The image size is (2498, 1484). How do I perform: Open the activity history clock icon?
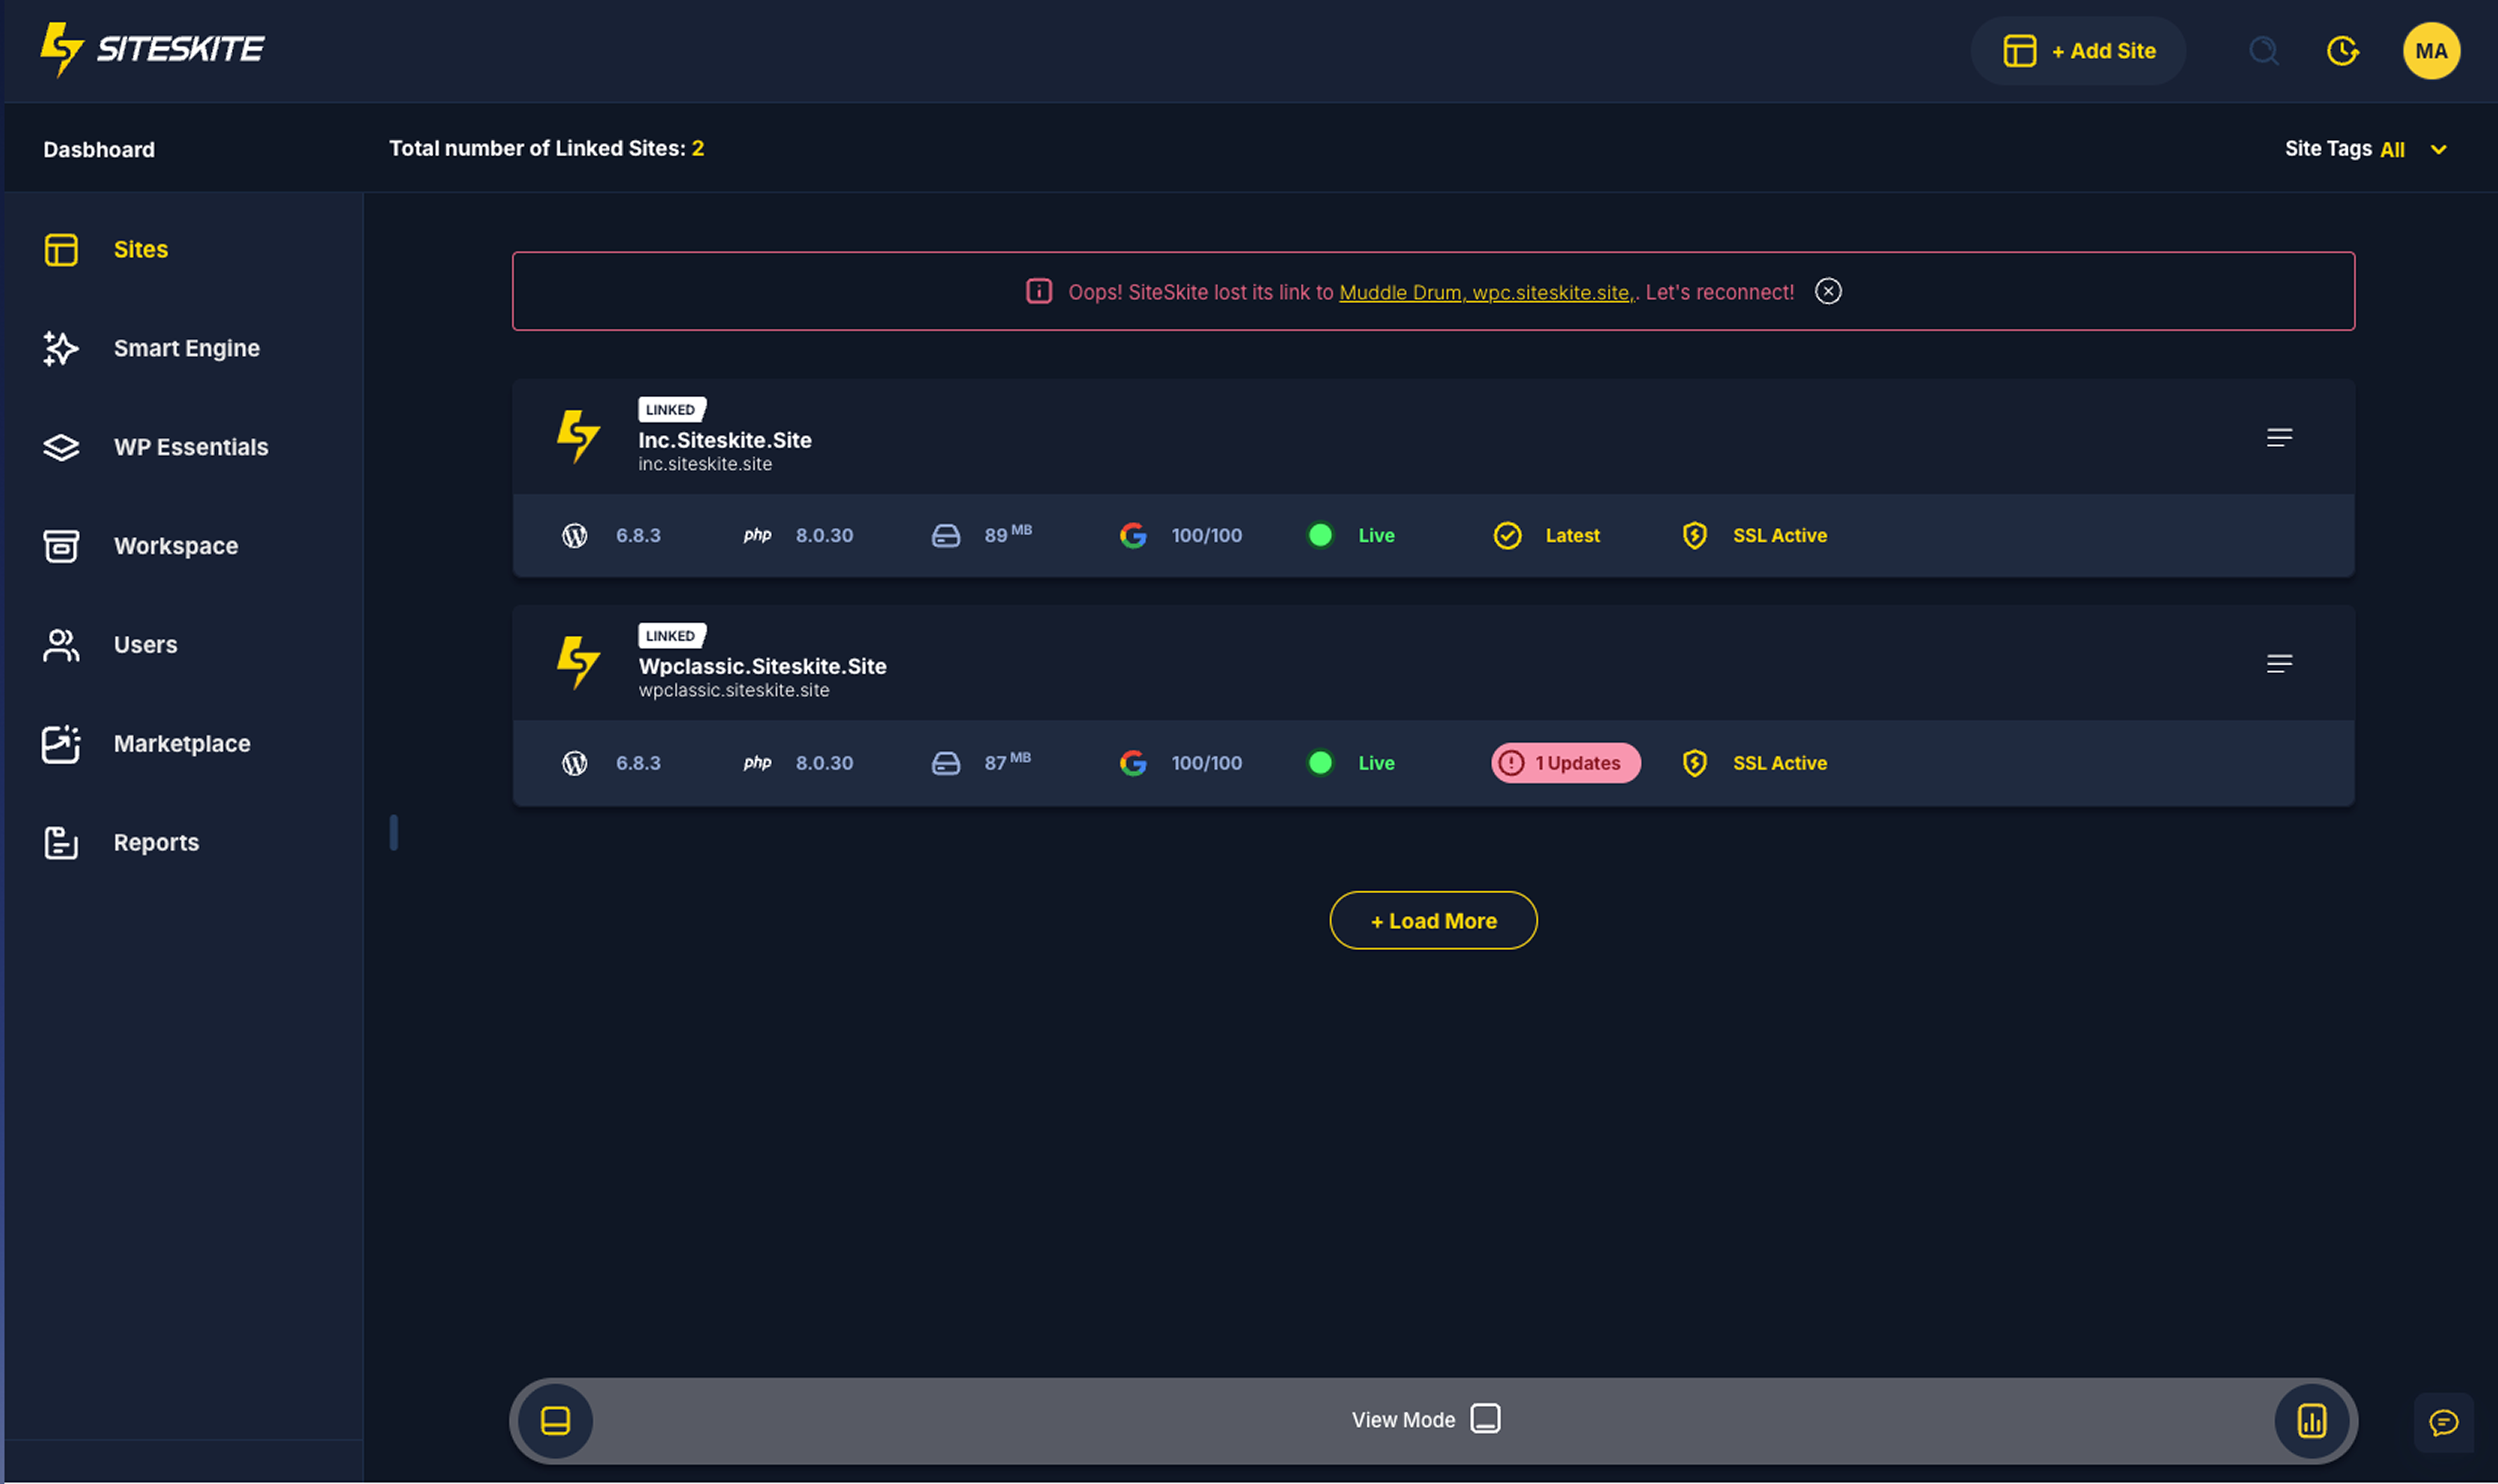point(2342,51)
